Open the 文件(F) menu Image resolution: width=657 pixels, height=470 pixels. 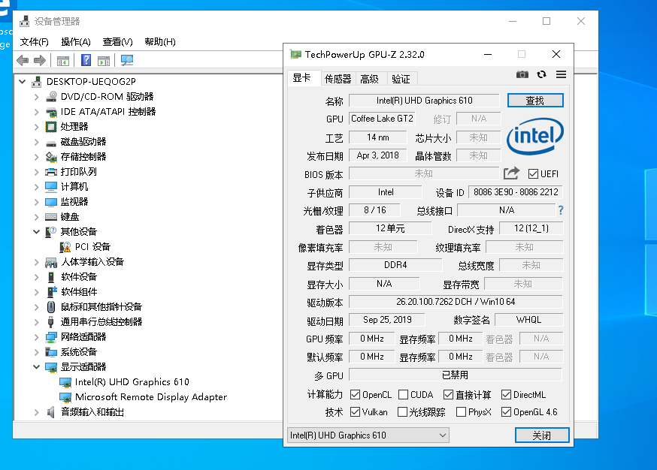[x=35, y=42]
